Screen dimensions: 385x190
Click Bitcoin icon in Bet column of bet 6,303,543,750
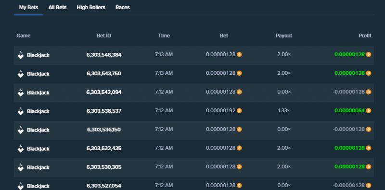(x=239, y=73)
